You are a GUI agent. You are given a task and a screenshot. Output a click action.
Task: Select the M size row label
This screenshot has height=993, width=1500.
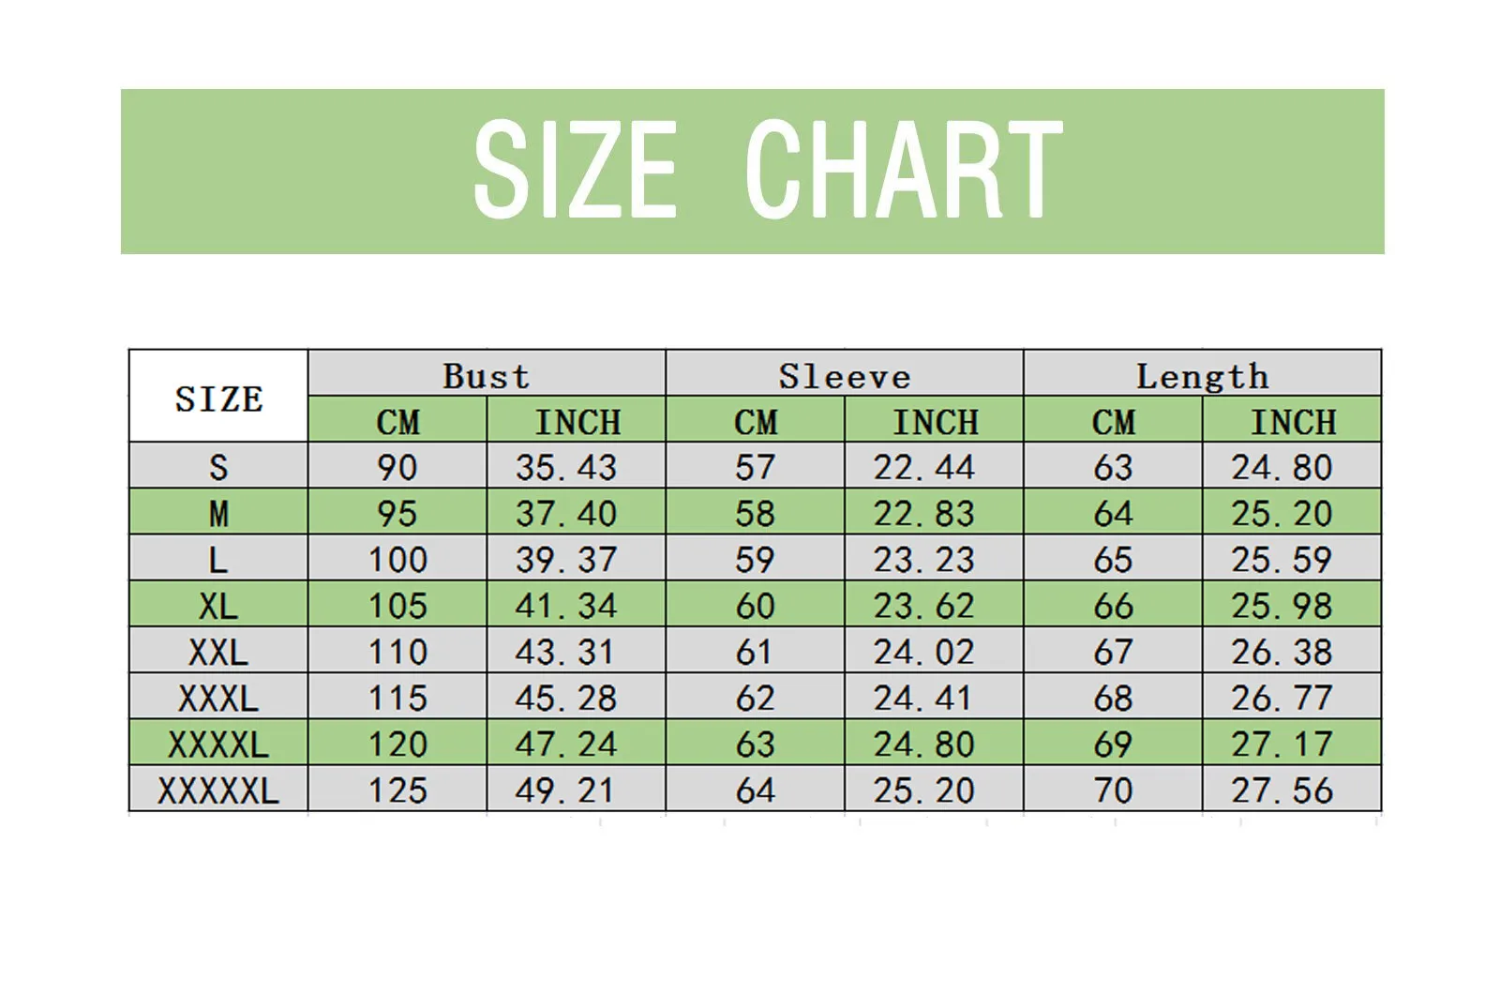click(218, 513)
